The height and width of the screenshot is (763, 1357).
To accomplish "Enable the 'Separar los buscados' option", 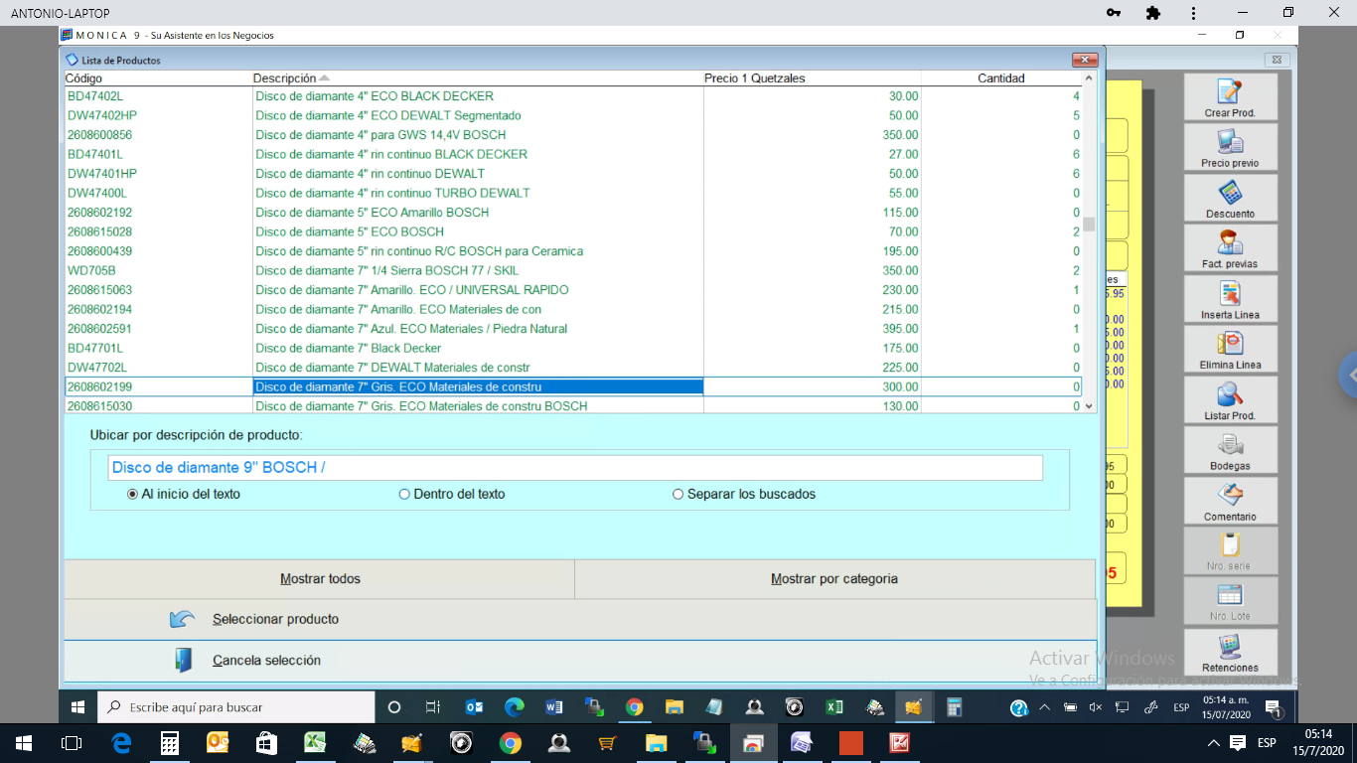I will click(x=678, y=494).
